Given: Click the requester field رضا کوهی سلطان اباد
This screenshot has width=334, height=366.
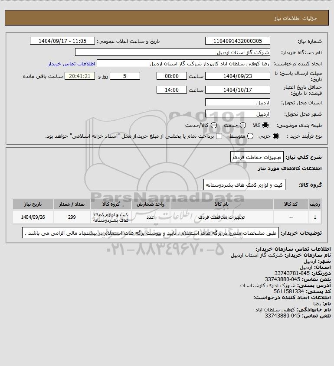Looking at the screenshot, I should [183, 64].
